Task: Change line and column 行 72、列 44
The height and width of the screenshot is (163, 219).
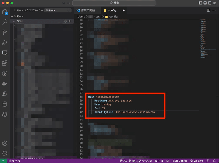Action: pos(128,161)
